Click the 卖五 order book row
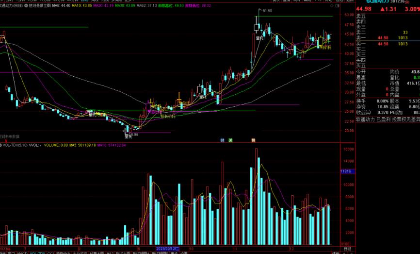Image resolution: width=420 pixels, height=254 pixels. (x=388, y=17)
